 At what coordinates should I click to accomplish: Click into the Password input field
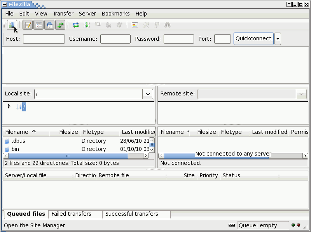pyautogui.click(x=179, y=39)
